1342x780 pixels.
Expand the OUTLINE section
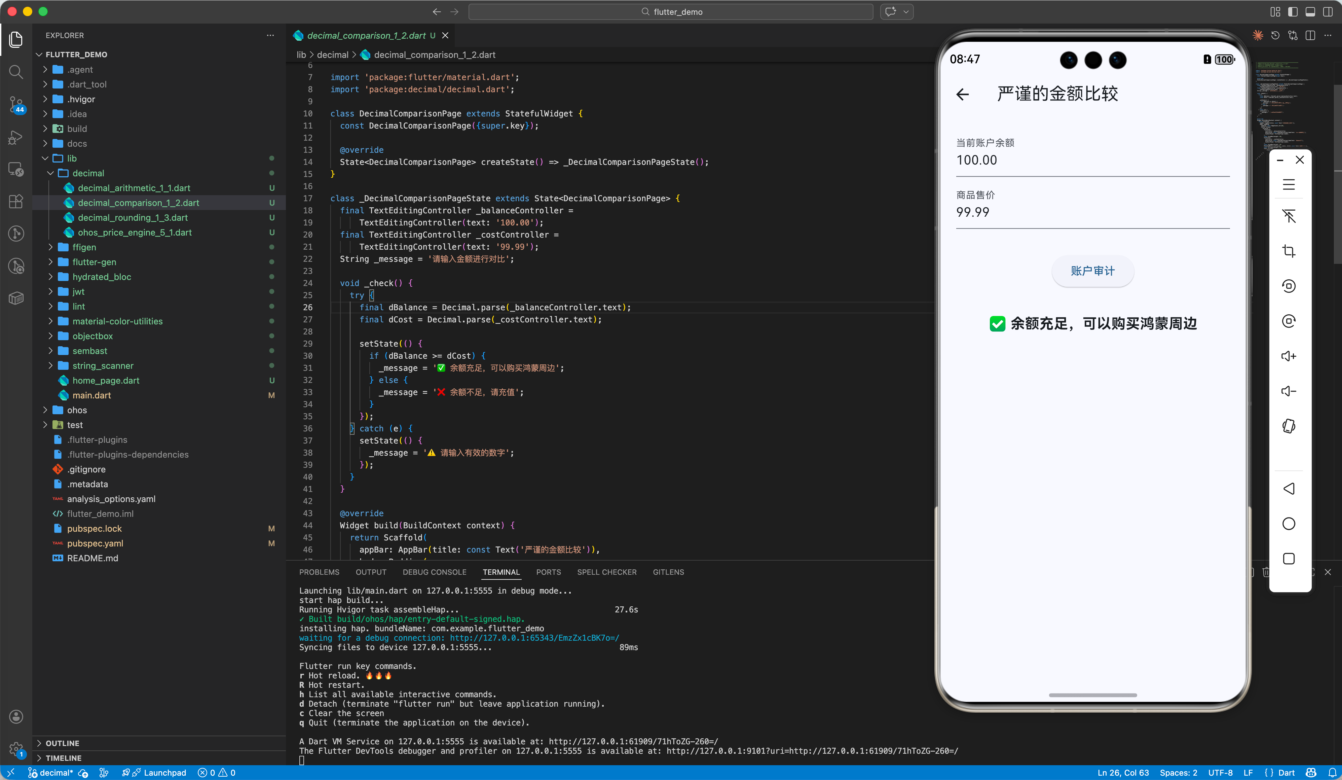(x=62, y=743)
